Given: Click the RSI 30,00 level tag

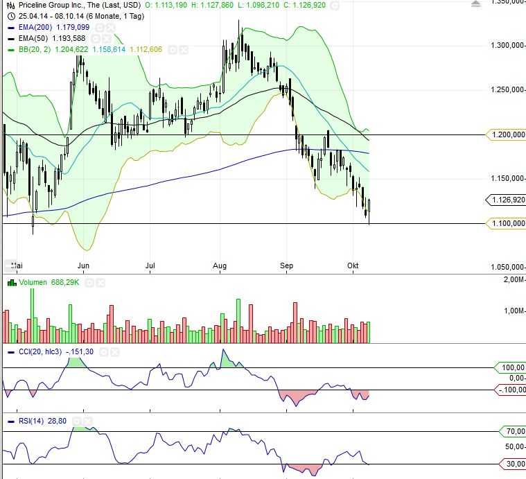Looking at the screenshot, I should [x=513, y=464].
